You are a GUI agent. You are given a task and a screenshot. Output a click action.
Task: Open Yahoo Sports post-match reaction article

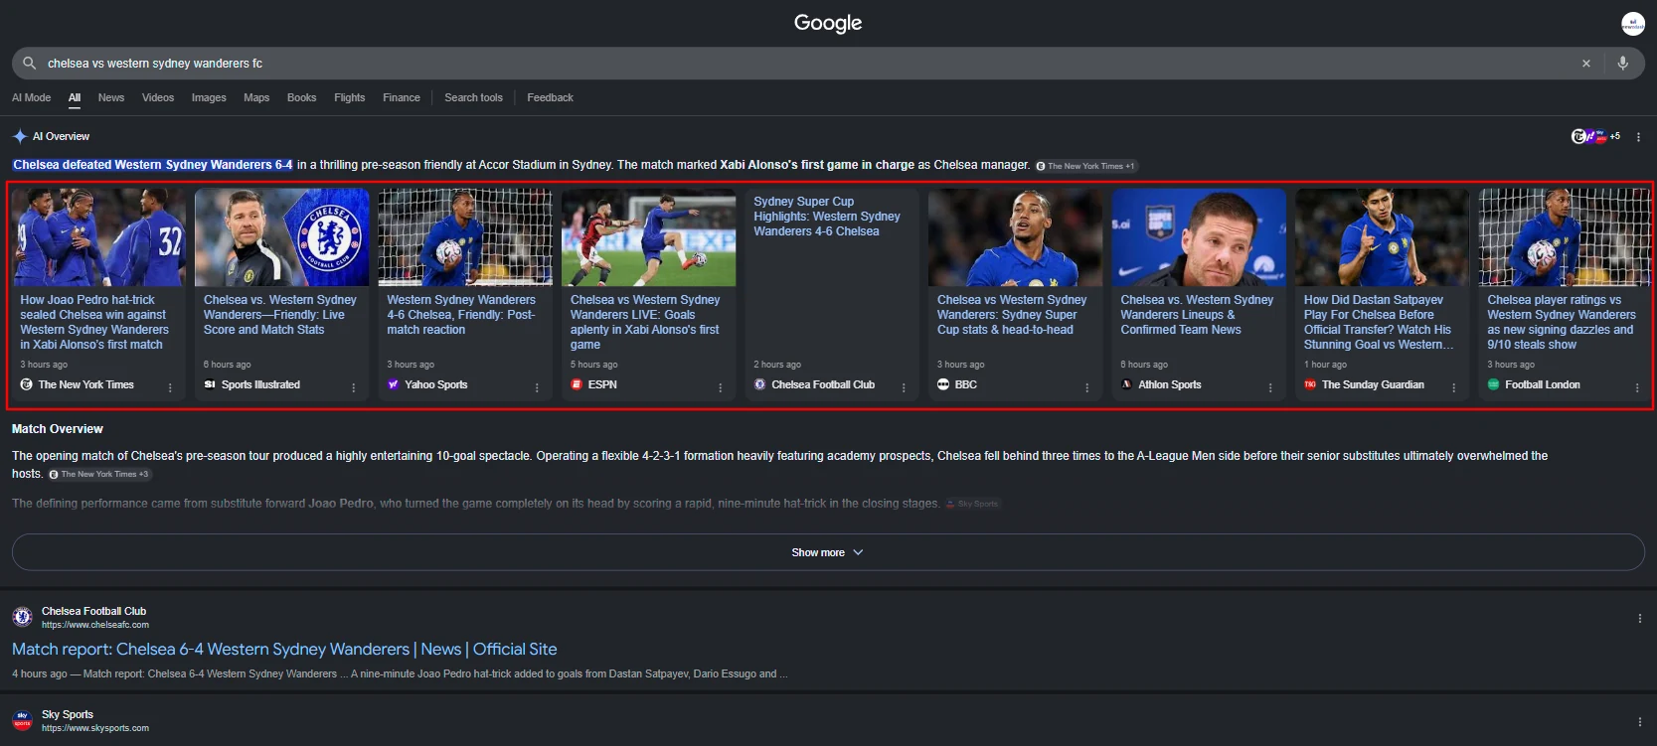461,315
